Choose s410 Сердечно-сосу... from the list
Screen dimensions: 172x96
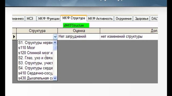click(35, 73)
